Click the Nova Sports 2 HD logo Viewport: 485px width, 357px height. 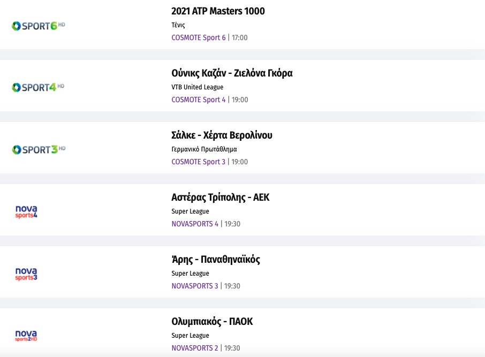point(26,336)
